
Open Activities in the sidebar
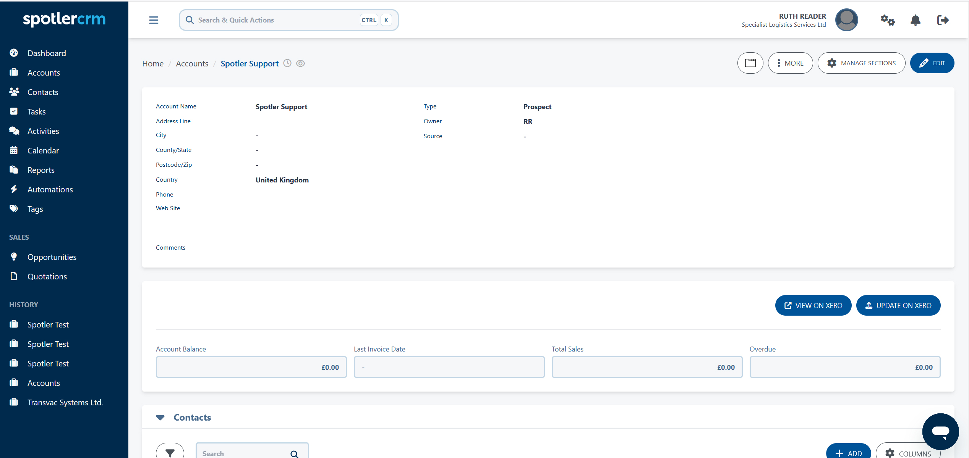[43, 131]
